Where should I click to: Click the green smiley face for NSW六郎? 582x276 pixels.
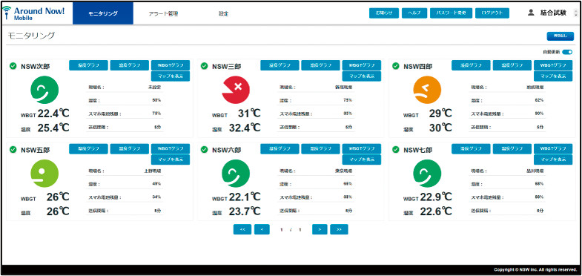coord(236,173)
